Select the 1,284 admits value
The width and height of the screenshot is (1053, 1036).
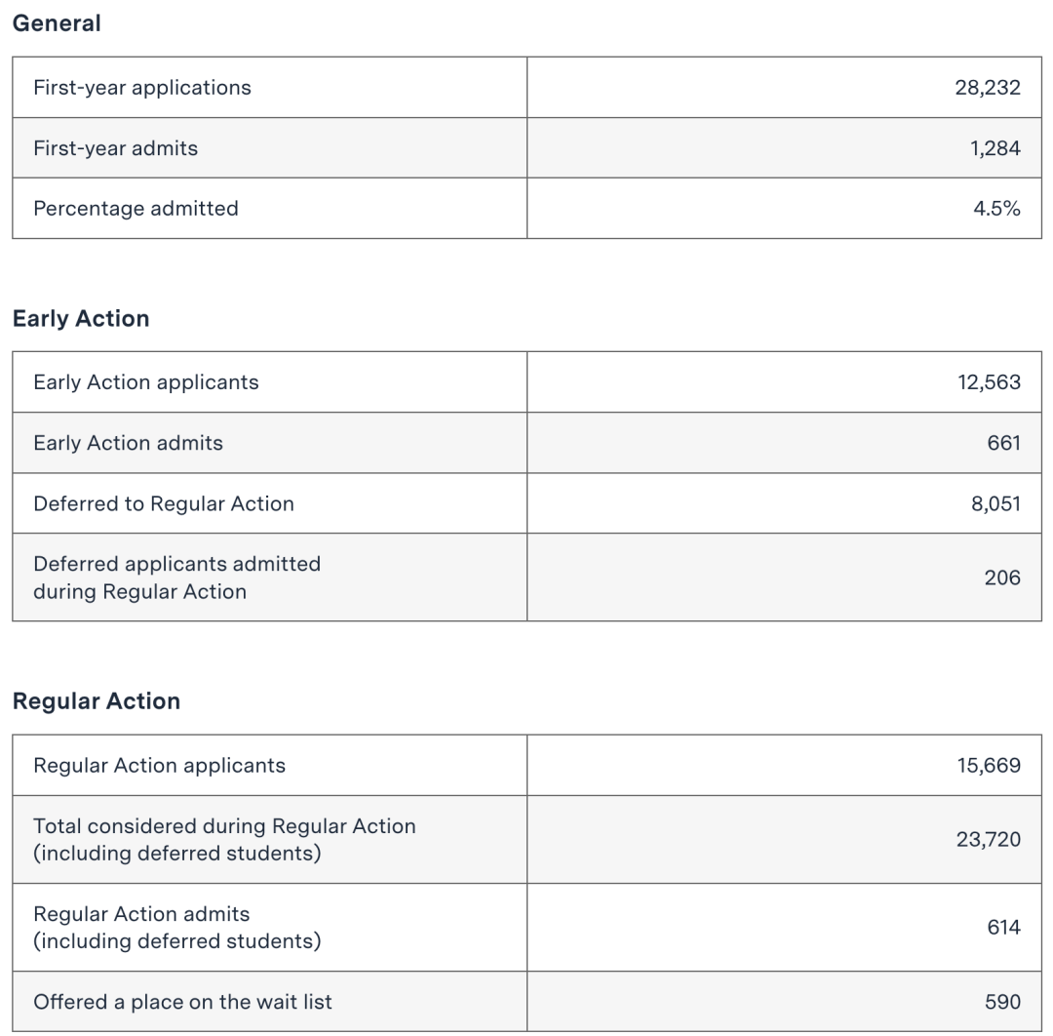coord(995,148)
